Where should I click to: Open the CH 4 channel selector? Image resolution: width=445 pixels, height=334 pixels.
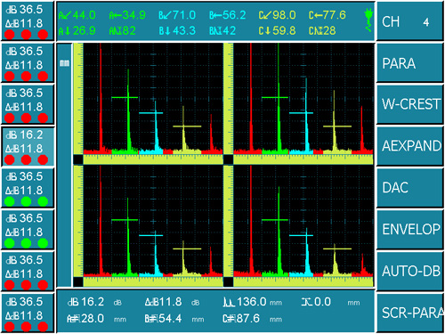point(410,21)
